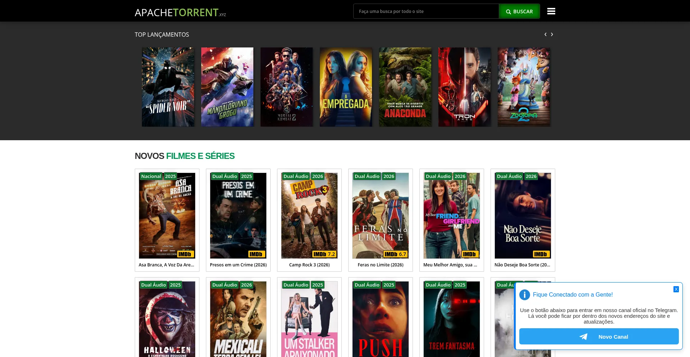Click the title 'Presos em um Crime (2026)'
This screenshot has width=690, height=357.
click(x=238, y=265)
